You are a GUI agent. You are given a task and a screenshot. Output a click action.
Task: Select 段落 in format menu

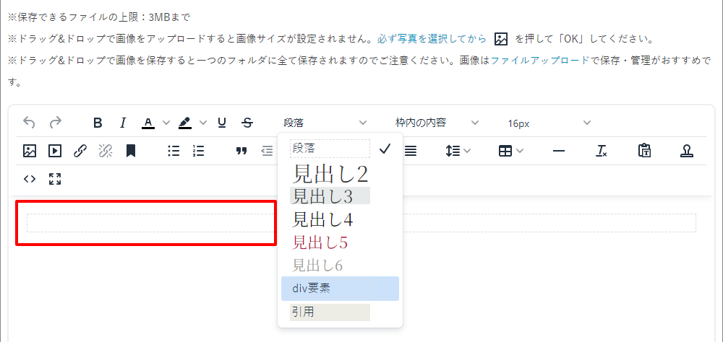340,149
